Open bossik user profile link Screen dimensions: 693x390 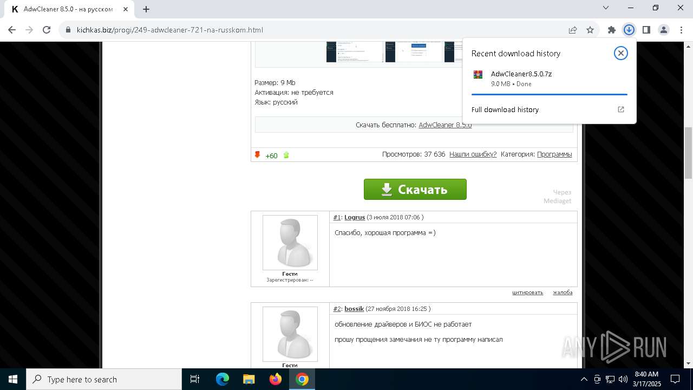tap(354, 309)
